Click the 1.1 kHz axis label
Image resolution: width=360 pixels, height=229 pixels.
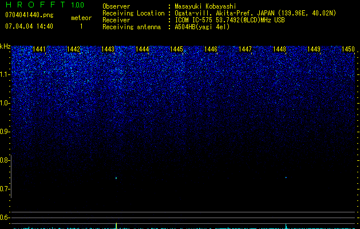(x=5, y=74)
